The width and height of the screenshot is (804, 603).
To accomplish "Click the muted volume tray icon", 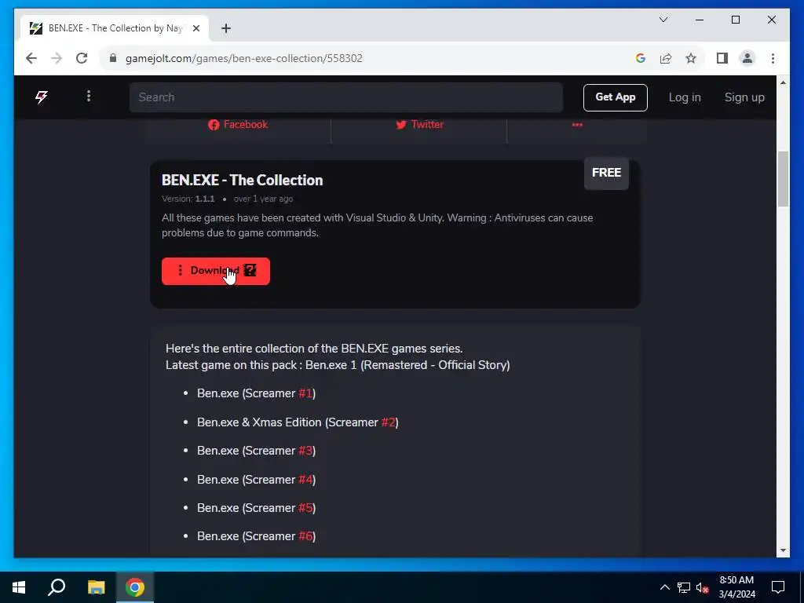I will [702, 587].
